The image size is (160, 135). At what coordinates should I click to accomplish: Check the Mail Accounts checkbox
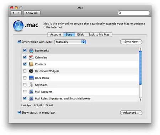pyautogui.click(x=25, y=92)
